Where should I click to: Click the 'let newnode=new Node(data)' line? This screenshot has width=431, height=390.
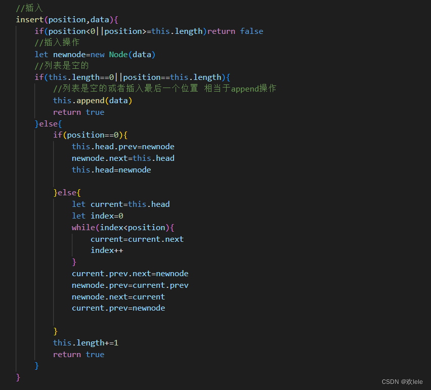[95, 55]
